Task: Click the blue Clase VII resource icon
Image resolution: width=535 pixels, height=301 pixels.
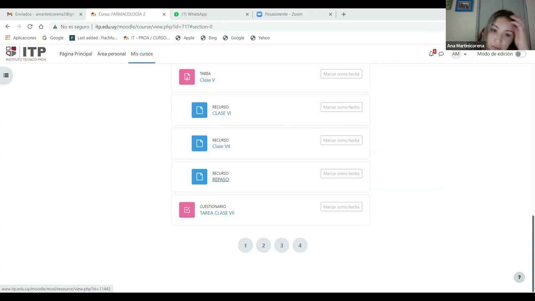Action: [x=199, y=143]
